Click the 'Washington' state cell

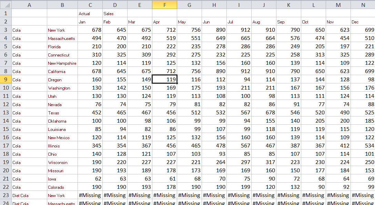click(62, 88)
